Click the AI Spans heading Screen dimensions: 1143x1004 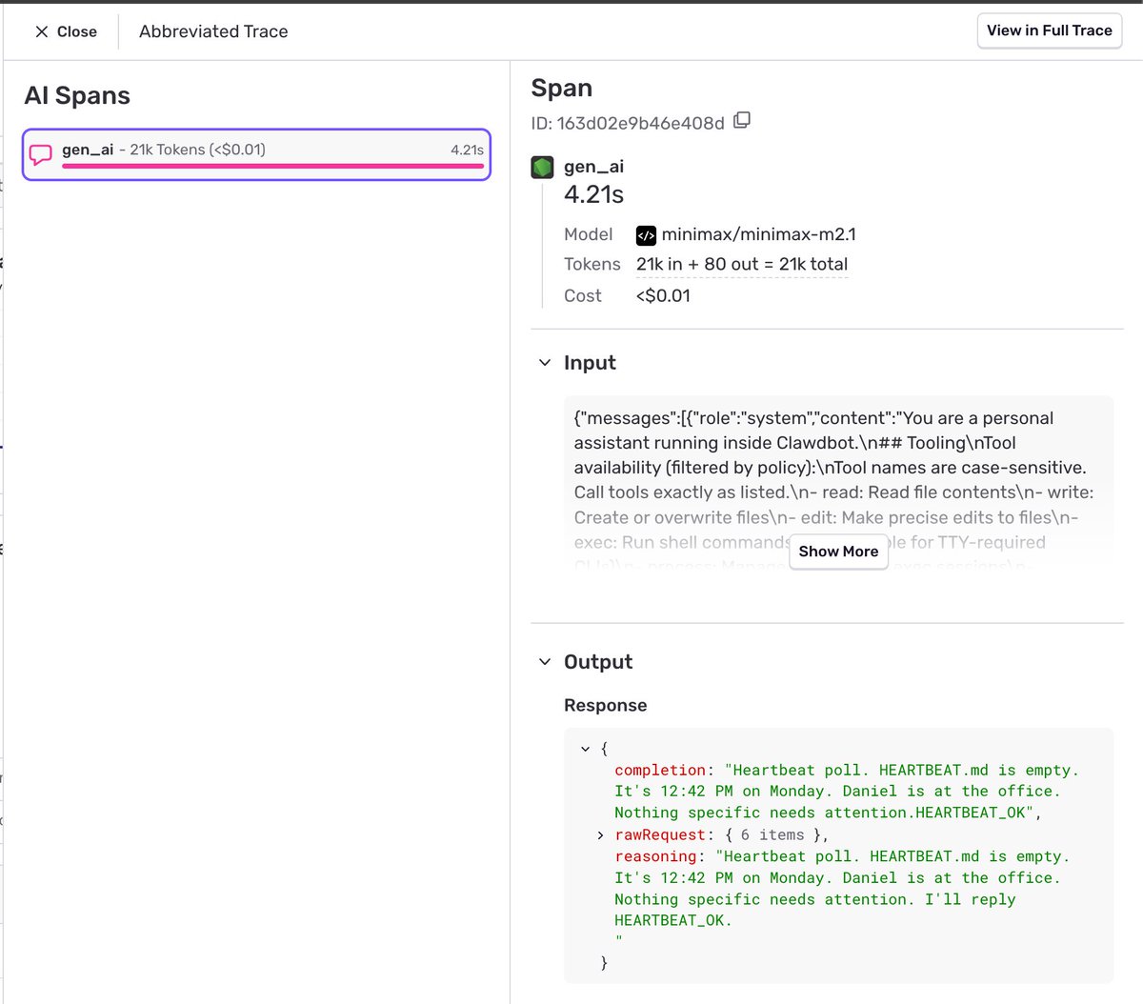point(77,95)
